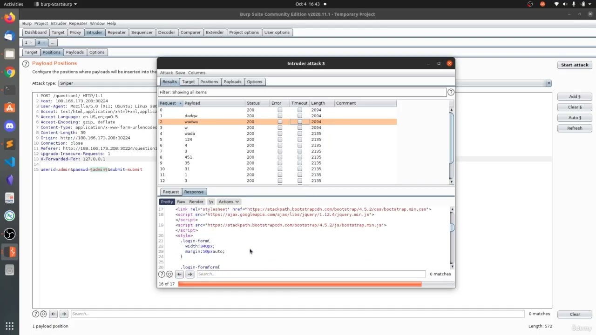Toggle the \n newline display button

click(211, 202)
